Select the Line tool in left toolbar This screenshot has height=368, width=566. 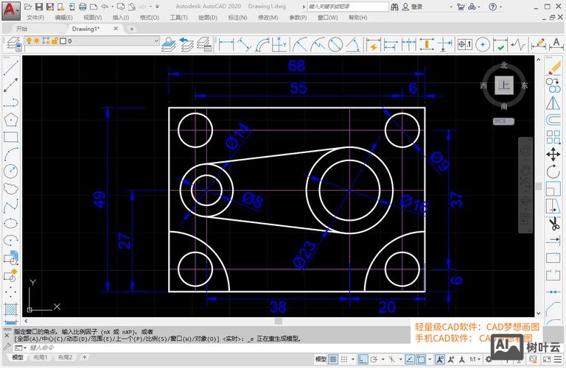pos(10,67)
